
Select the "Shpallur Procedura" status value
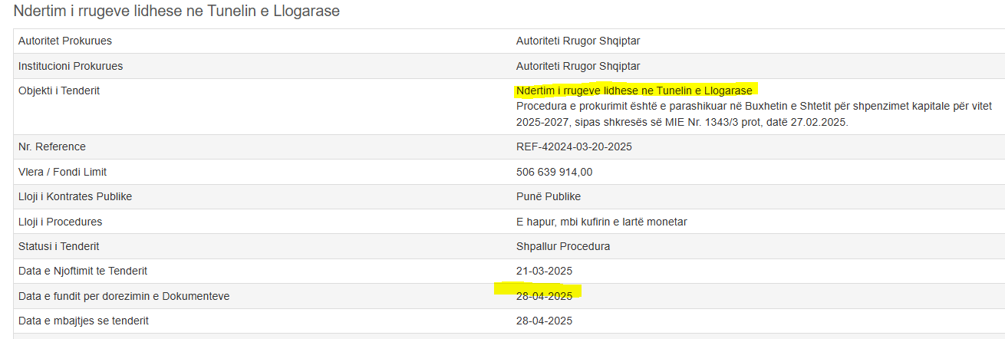(x=563, y=246)
